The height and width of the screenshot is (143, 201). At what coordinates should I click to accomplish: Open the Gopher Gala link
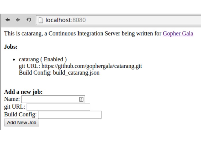pos(178,34)
